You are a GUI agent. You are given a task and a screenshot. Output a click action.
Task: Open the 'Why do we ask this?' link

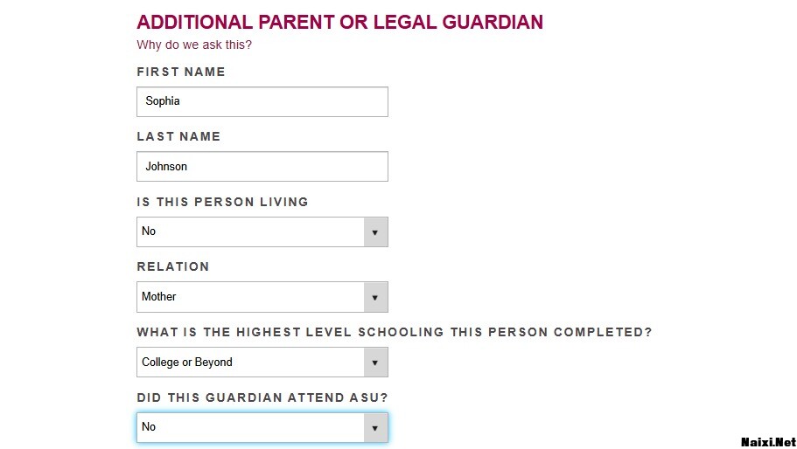pyautogui.click(x=194, y=45)
